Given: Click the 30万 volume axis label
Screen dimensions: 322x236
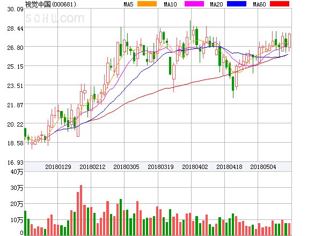Looking at the screenshot, I should coord(17,188).
